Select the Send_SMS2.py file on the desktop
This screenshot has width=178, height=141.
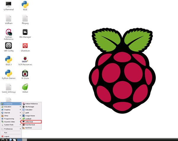[x=9, y=87]
